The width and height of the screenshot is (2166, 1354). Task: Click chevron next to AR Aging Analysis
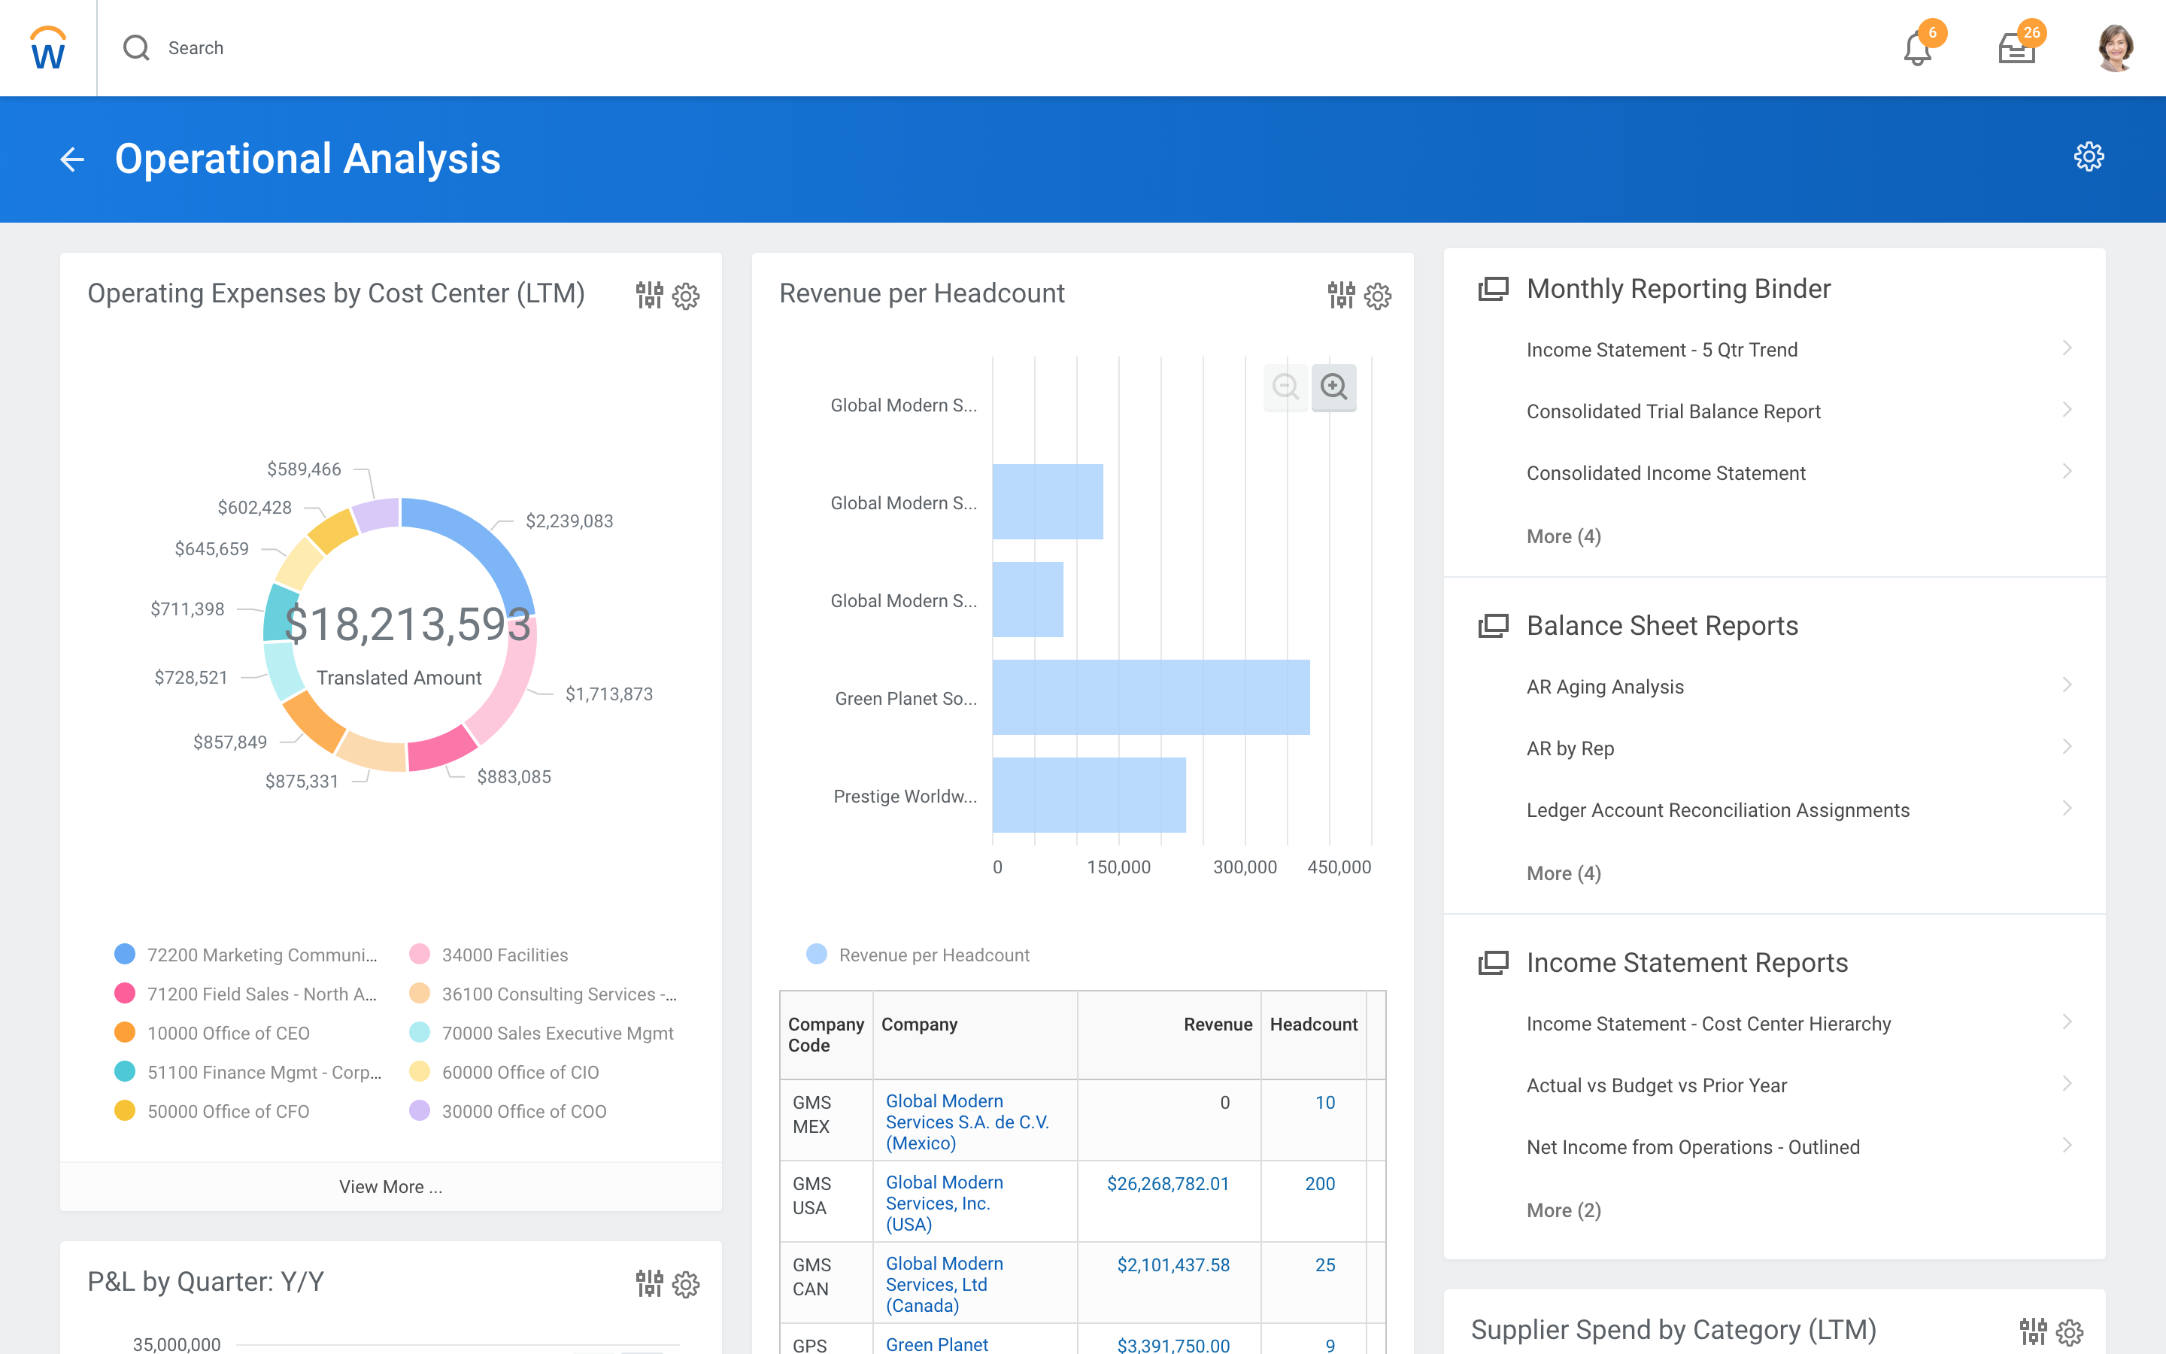(2067, 686)
